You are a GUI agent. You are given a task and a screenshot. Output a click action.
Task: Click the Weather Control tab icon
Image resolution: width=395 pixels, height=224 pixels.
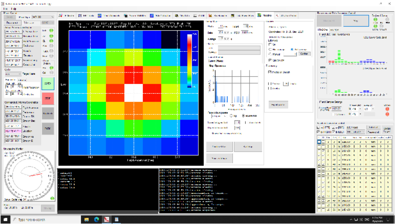(278, 15)
